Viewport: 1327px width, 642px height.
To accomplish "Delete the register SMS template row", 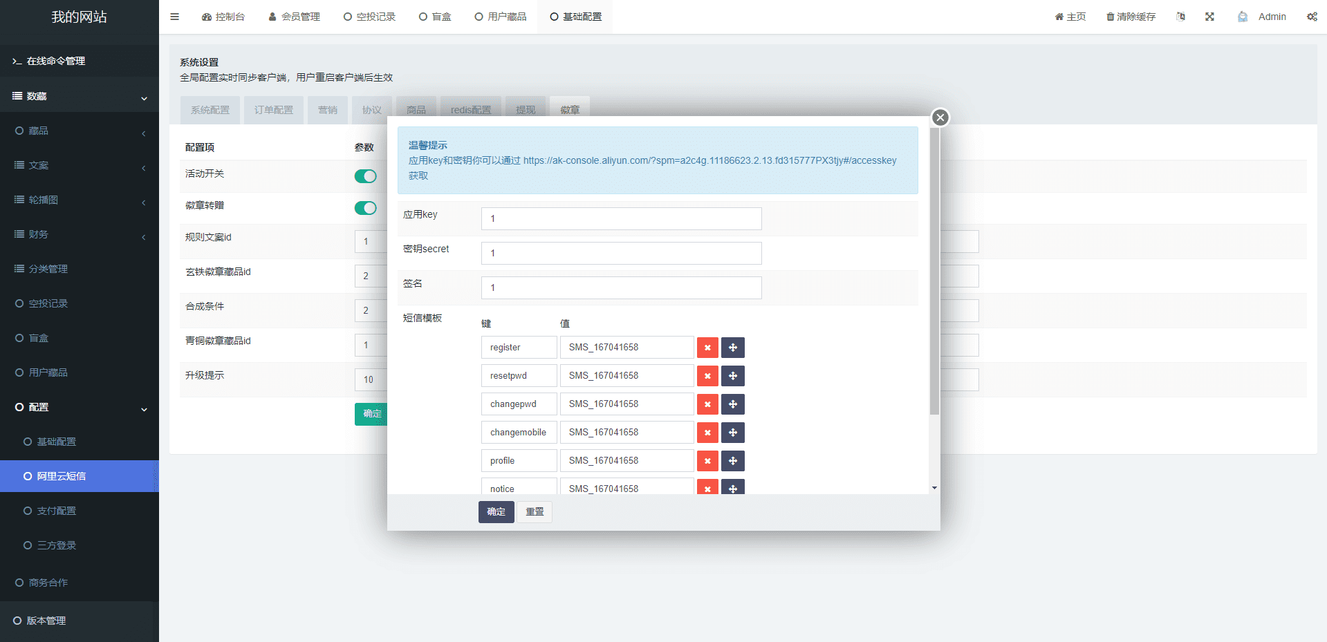I will [707, 348].
